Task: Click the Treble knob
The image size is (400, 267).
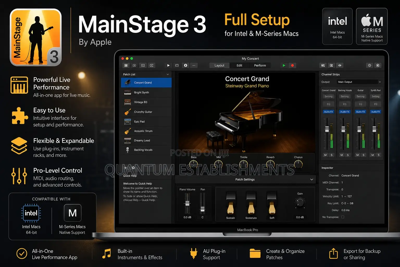Action: tap(243, 164)
